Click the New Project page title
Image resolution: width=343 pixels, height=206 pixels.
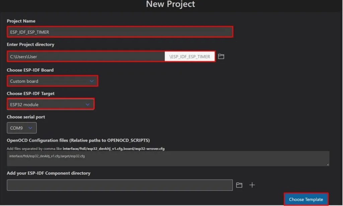(170, 4)
